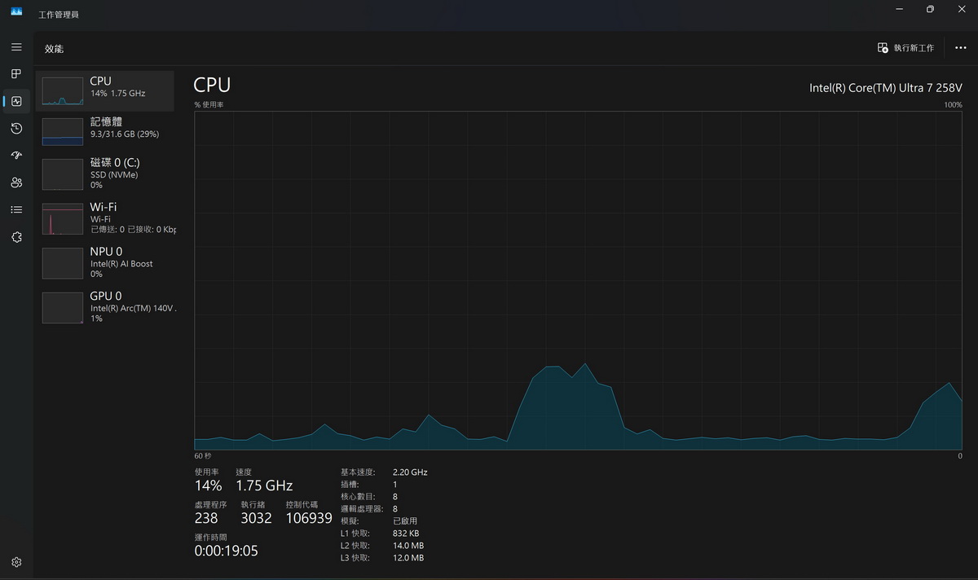Click the 14% utilization value
This screenshot has height=580, width=978.
[208, 486]
